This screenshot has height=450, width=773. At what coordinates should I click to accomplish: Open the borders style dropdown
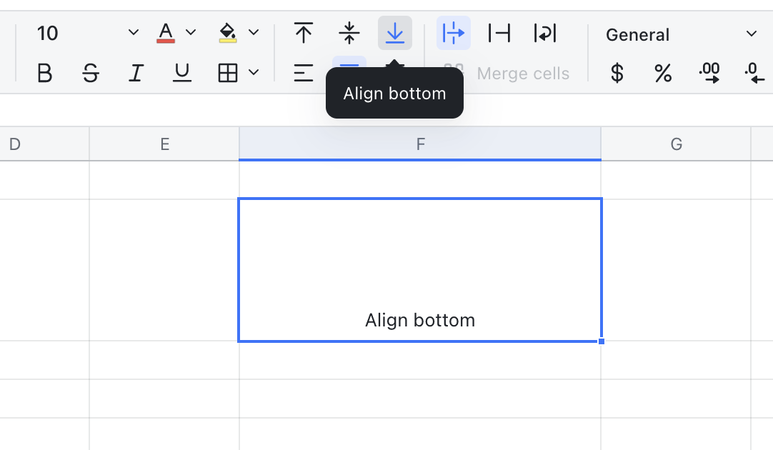tap(254, 73)
